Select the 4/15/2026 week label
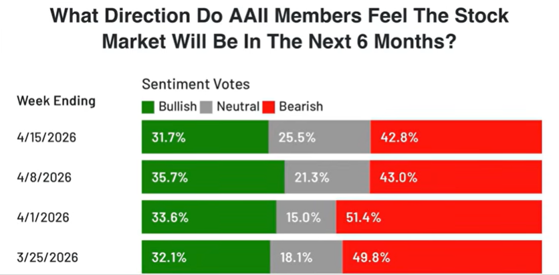 (x=47, y=138)
